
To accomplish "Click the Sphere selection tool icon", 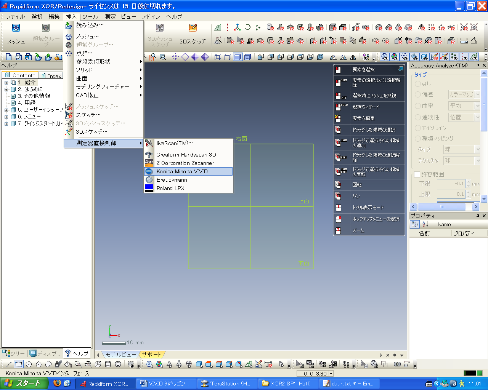I will [x=118, y=364].
